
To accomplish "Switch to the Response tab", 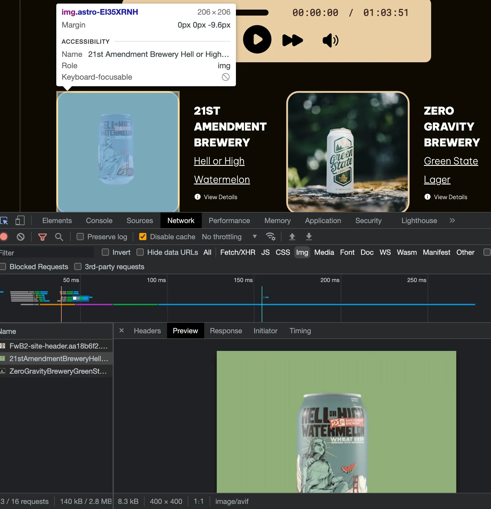I will [226, 331].
